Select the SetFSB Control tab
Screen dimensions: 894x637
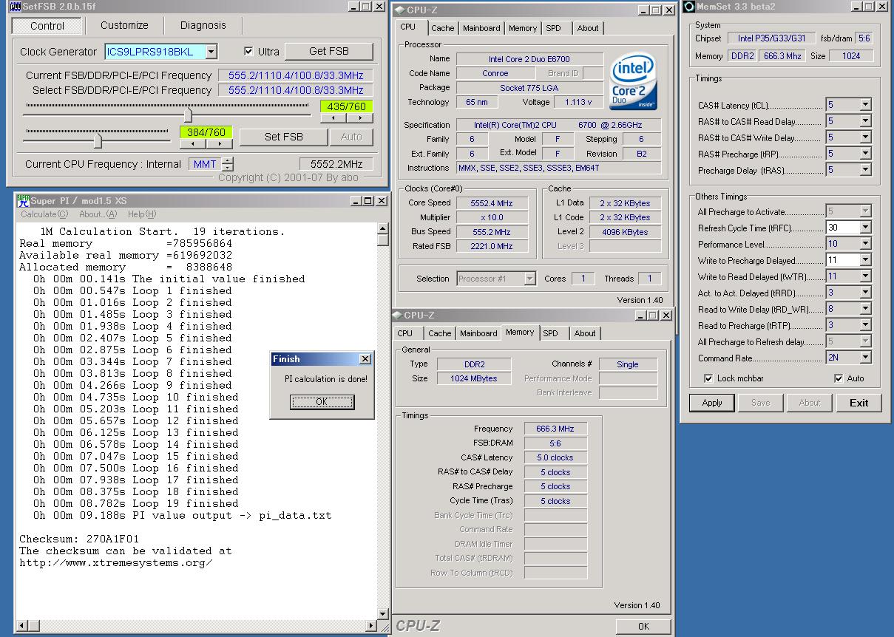point(47,25)
